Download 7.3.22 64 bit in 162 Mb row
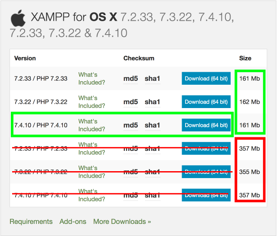Viewport: 277px width, 236px height. (x=206, y=102)
